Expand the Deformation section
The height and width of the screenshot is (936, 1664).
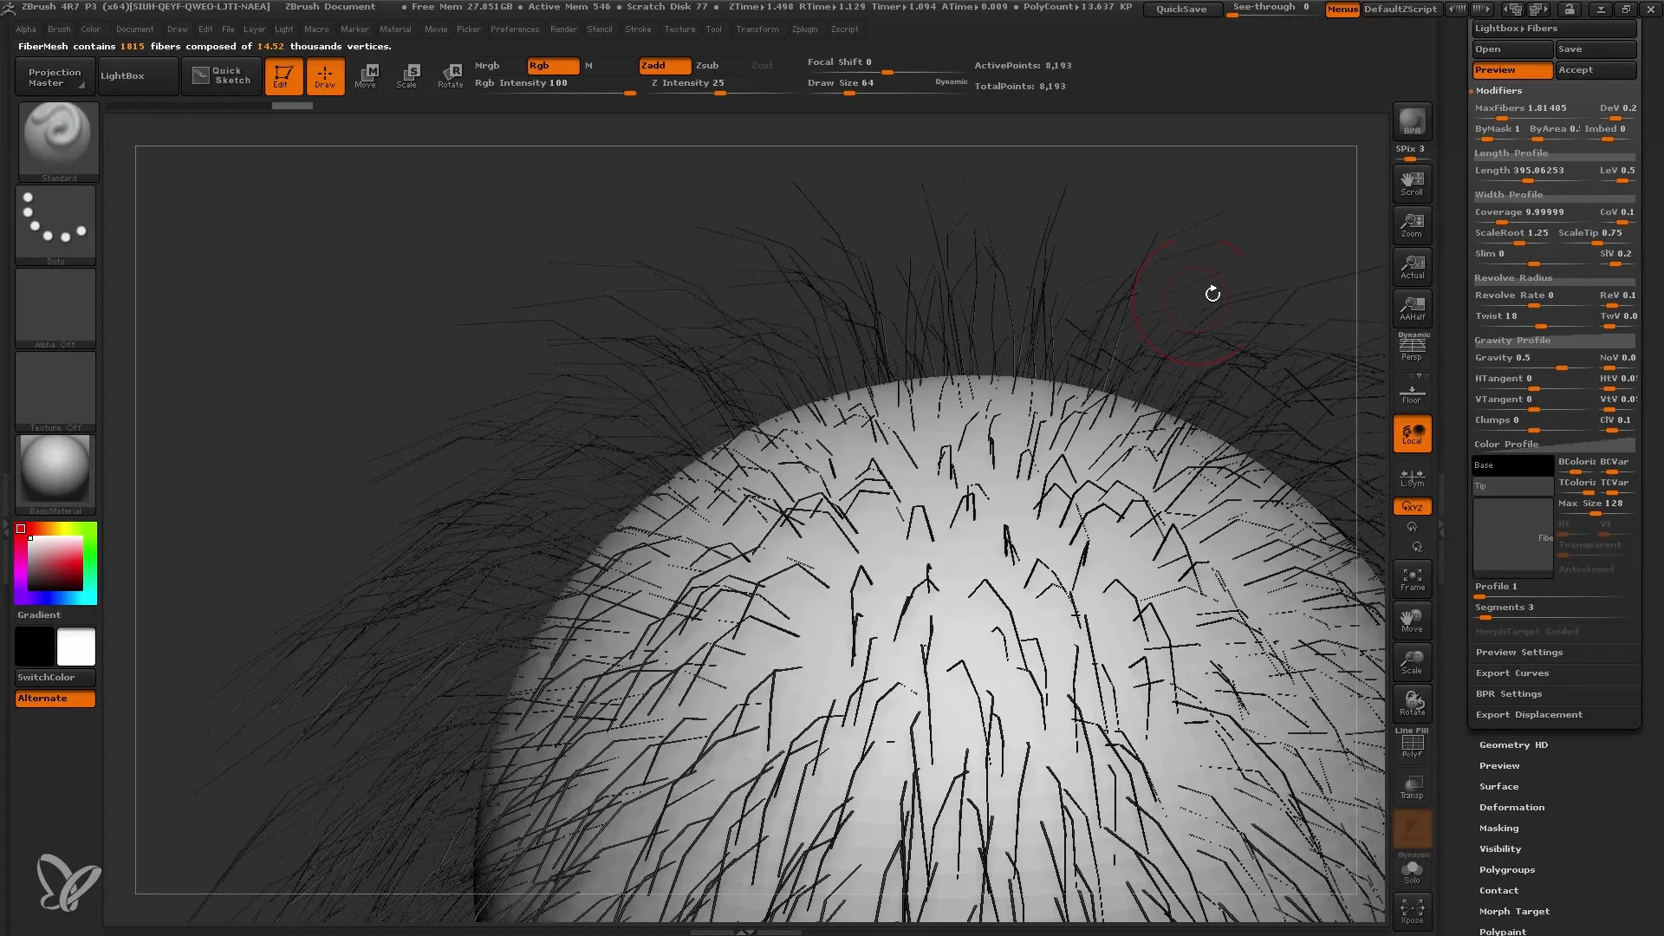tap(1511, 808)
